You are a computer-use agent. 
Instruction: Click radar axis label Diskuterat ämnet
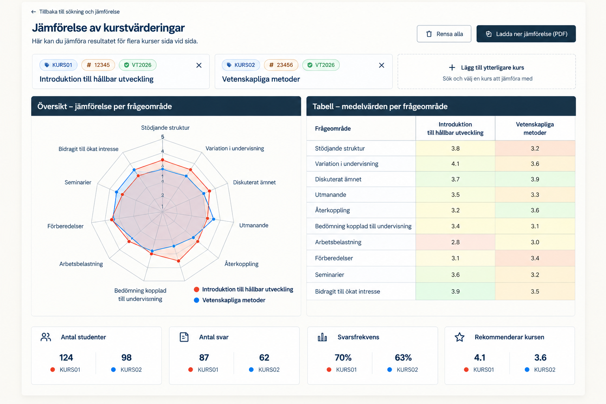[x=254, y=183]
